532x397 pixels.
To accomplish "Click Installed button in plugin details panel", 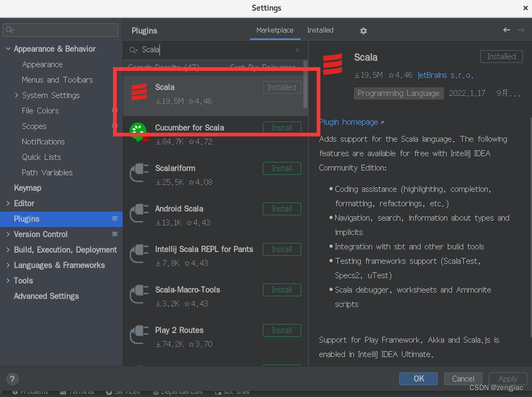I will pyautogui.click(x=502, y=56).
